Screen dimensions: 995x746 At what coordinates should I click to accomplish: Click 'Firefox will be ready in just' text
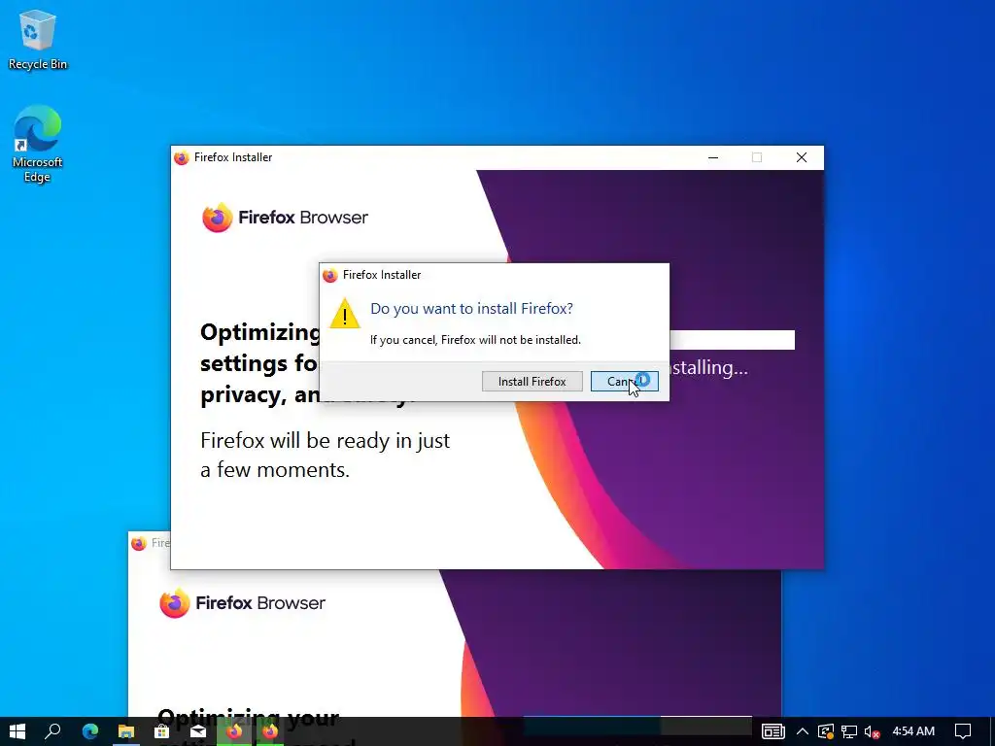(x=325, y=440)
